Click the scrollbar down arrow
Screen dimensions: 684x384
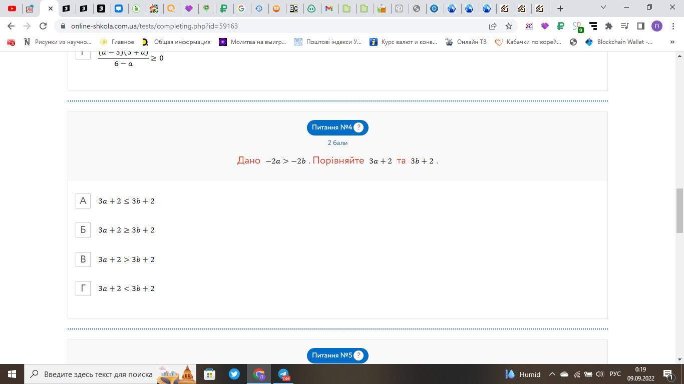click(679, 359)
